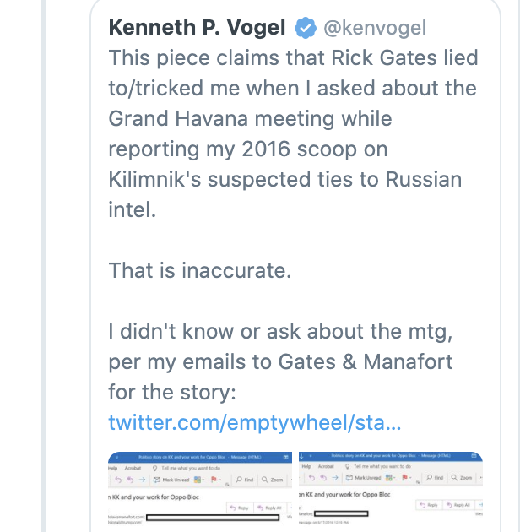The width and height of the screenshot is (520, 532).
Task: Click the Find magnifier in first email image
Action: coord(239,480)
